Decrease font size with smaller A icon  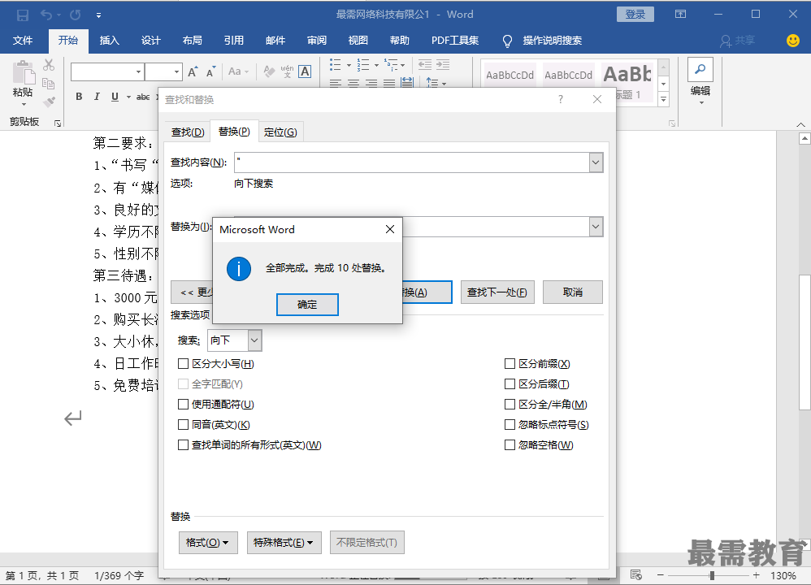210,71
